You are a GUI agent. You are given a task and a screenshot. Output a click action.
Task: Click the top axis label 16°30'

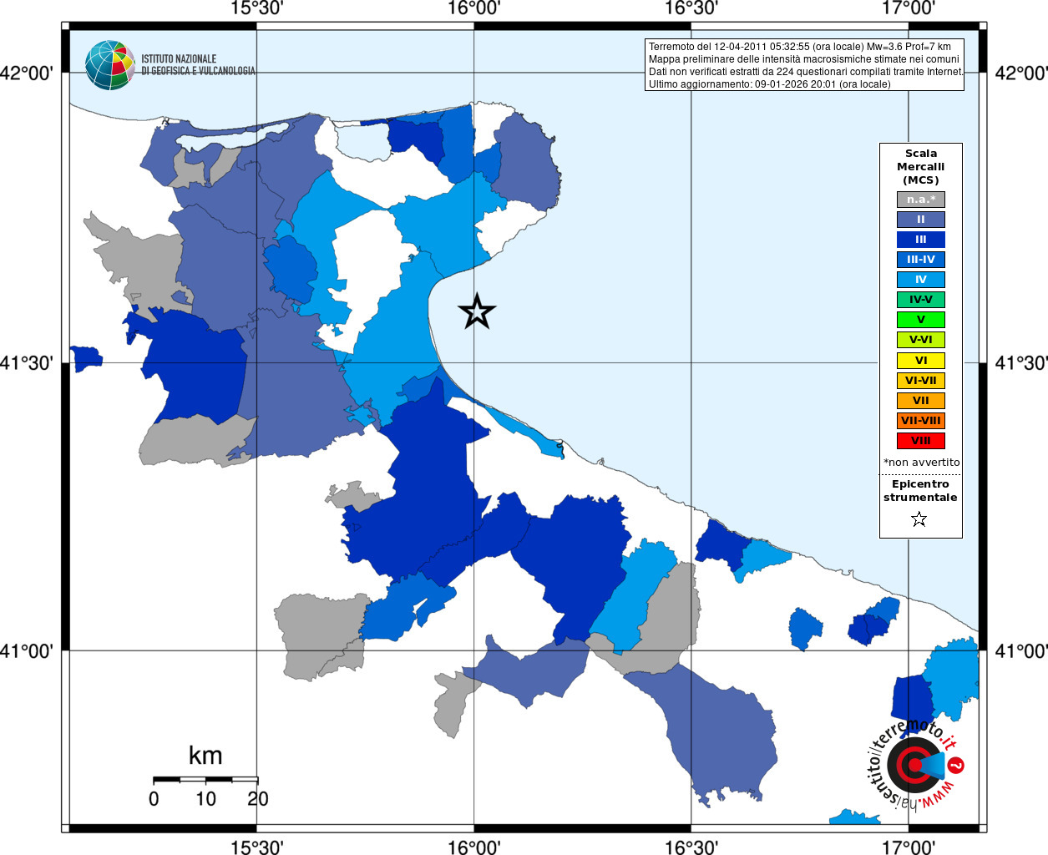[x=691, y=8]
